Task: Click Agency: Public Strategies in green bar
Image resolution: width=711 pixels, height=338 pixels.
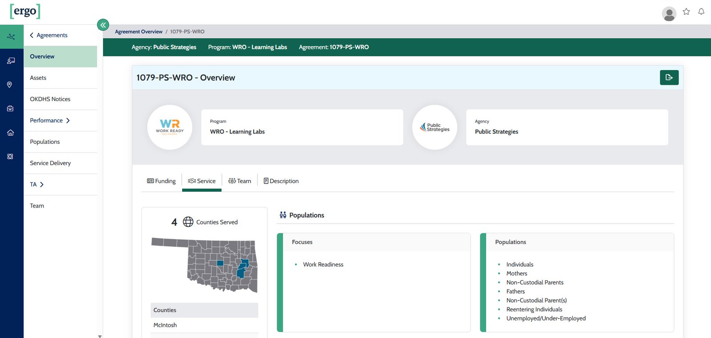Action: (x=164, y=47)
